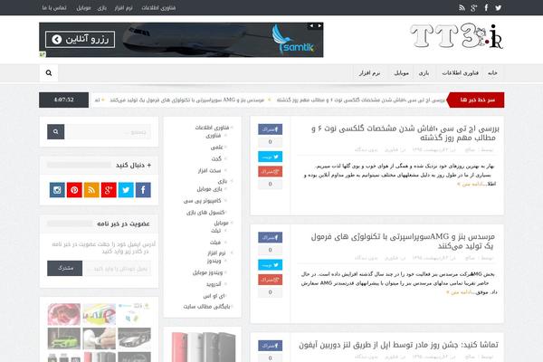Open گجت category in the list
Image resolution: width=543 pixels, height=362 pixels.
point(216,158)
